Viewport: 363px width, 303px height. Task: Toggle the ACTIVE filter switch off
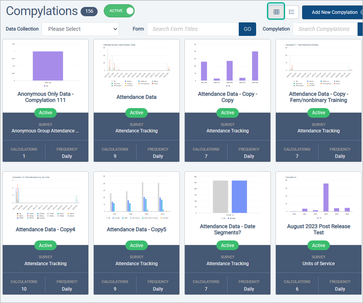(x=119, y=11)
